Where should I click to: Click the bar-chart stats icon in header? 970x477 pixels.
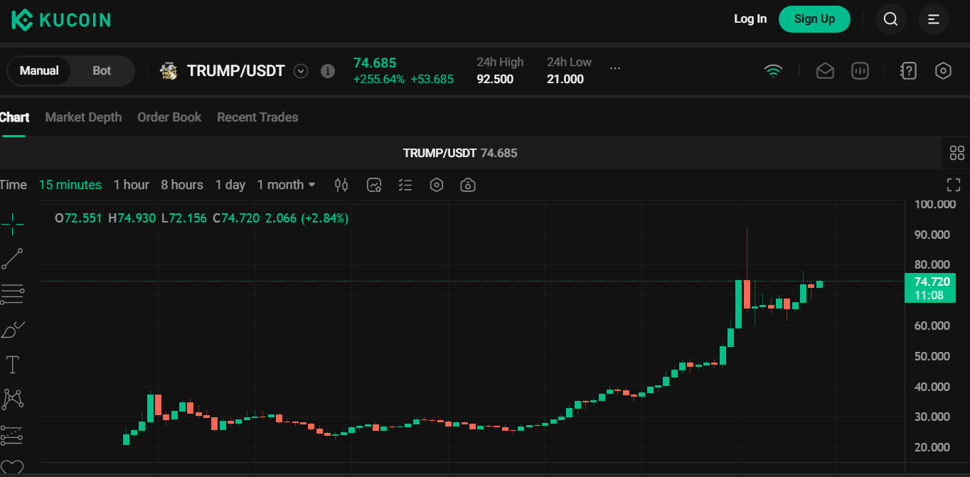pos(860,70)
